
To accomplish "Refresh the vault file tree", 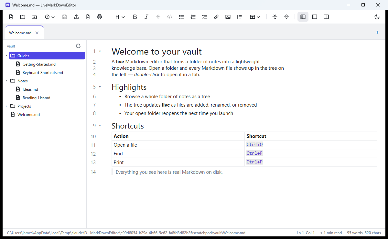I will [78, 46].
